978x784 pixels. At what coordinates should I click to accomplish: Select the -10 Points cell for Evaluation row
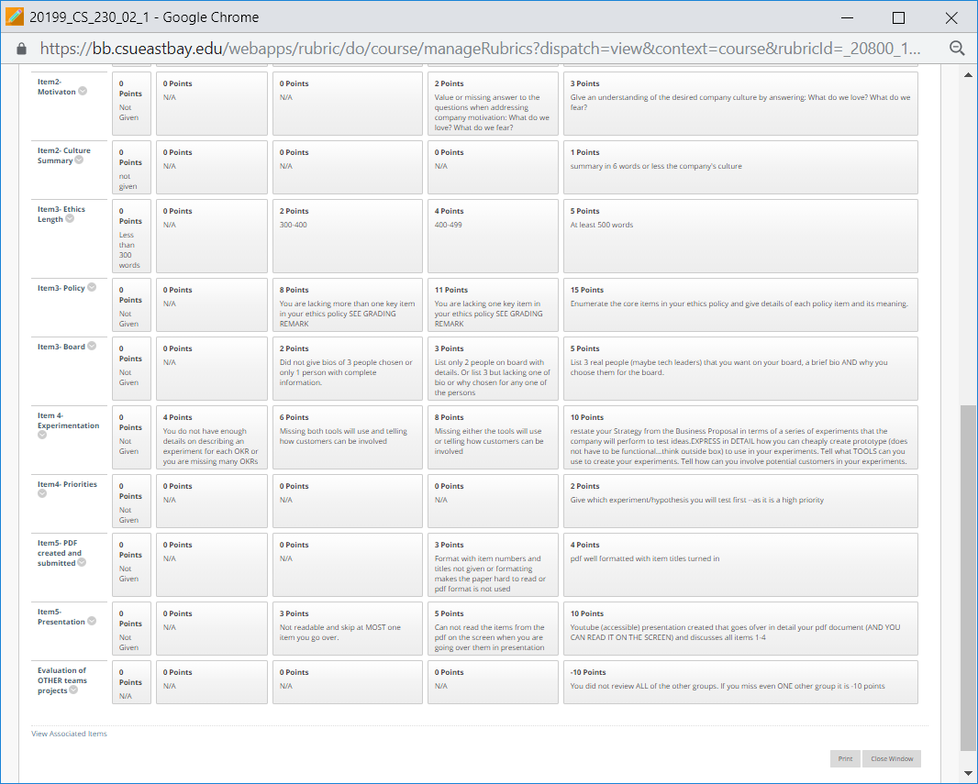pos(740,680)
